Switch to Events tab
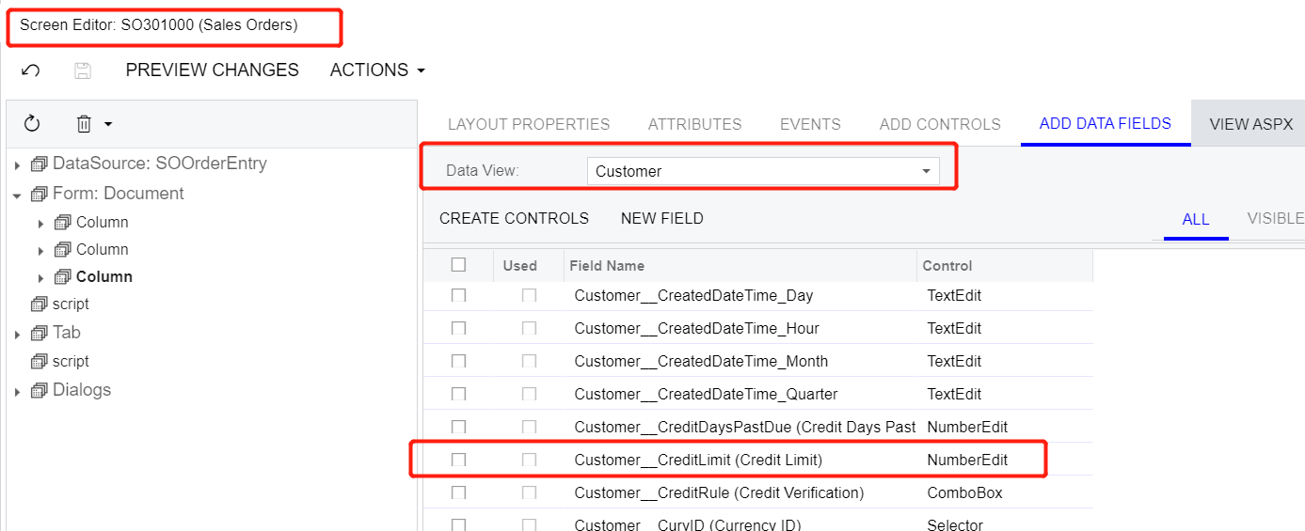Viewport: 1305px width, 531px height. [810, 124]
